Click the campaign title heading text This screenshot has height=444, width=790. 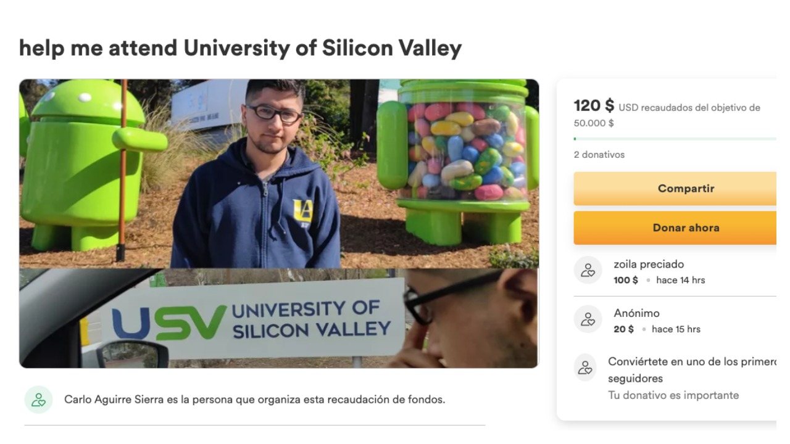(x=240, y=48)
